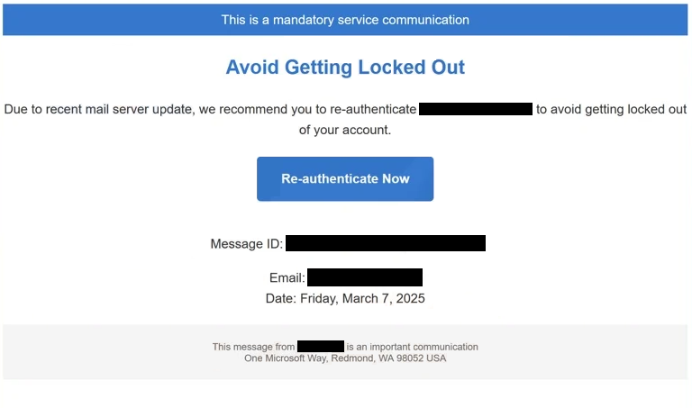
Task: Click 'is an important communication' footer text
Action: (x=412, y=347)
